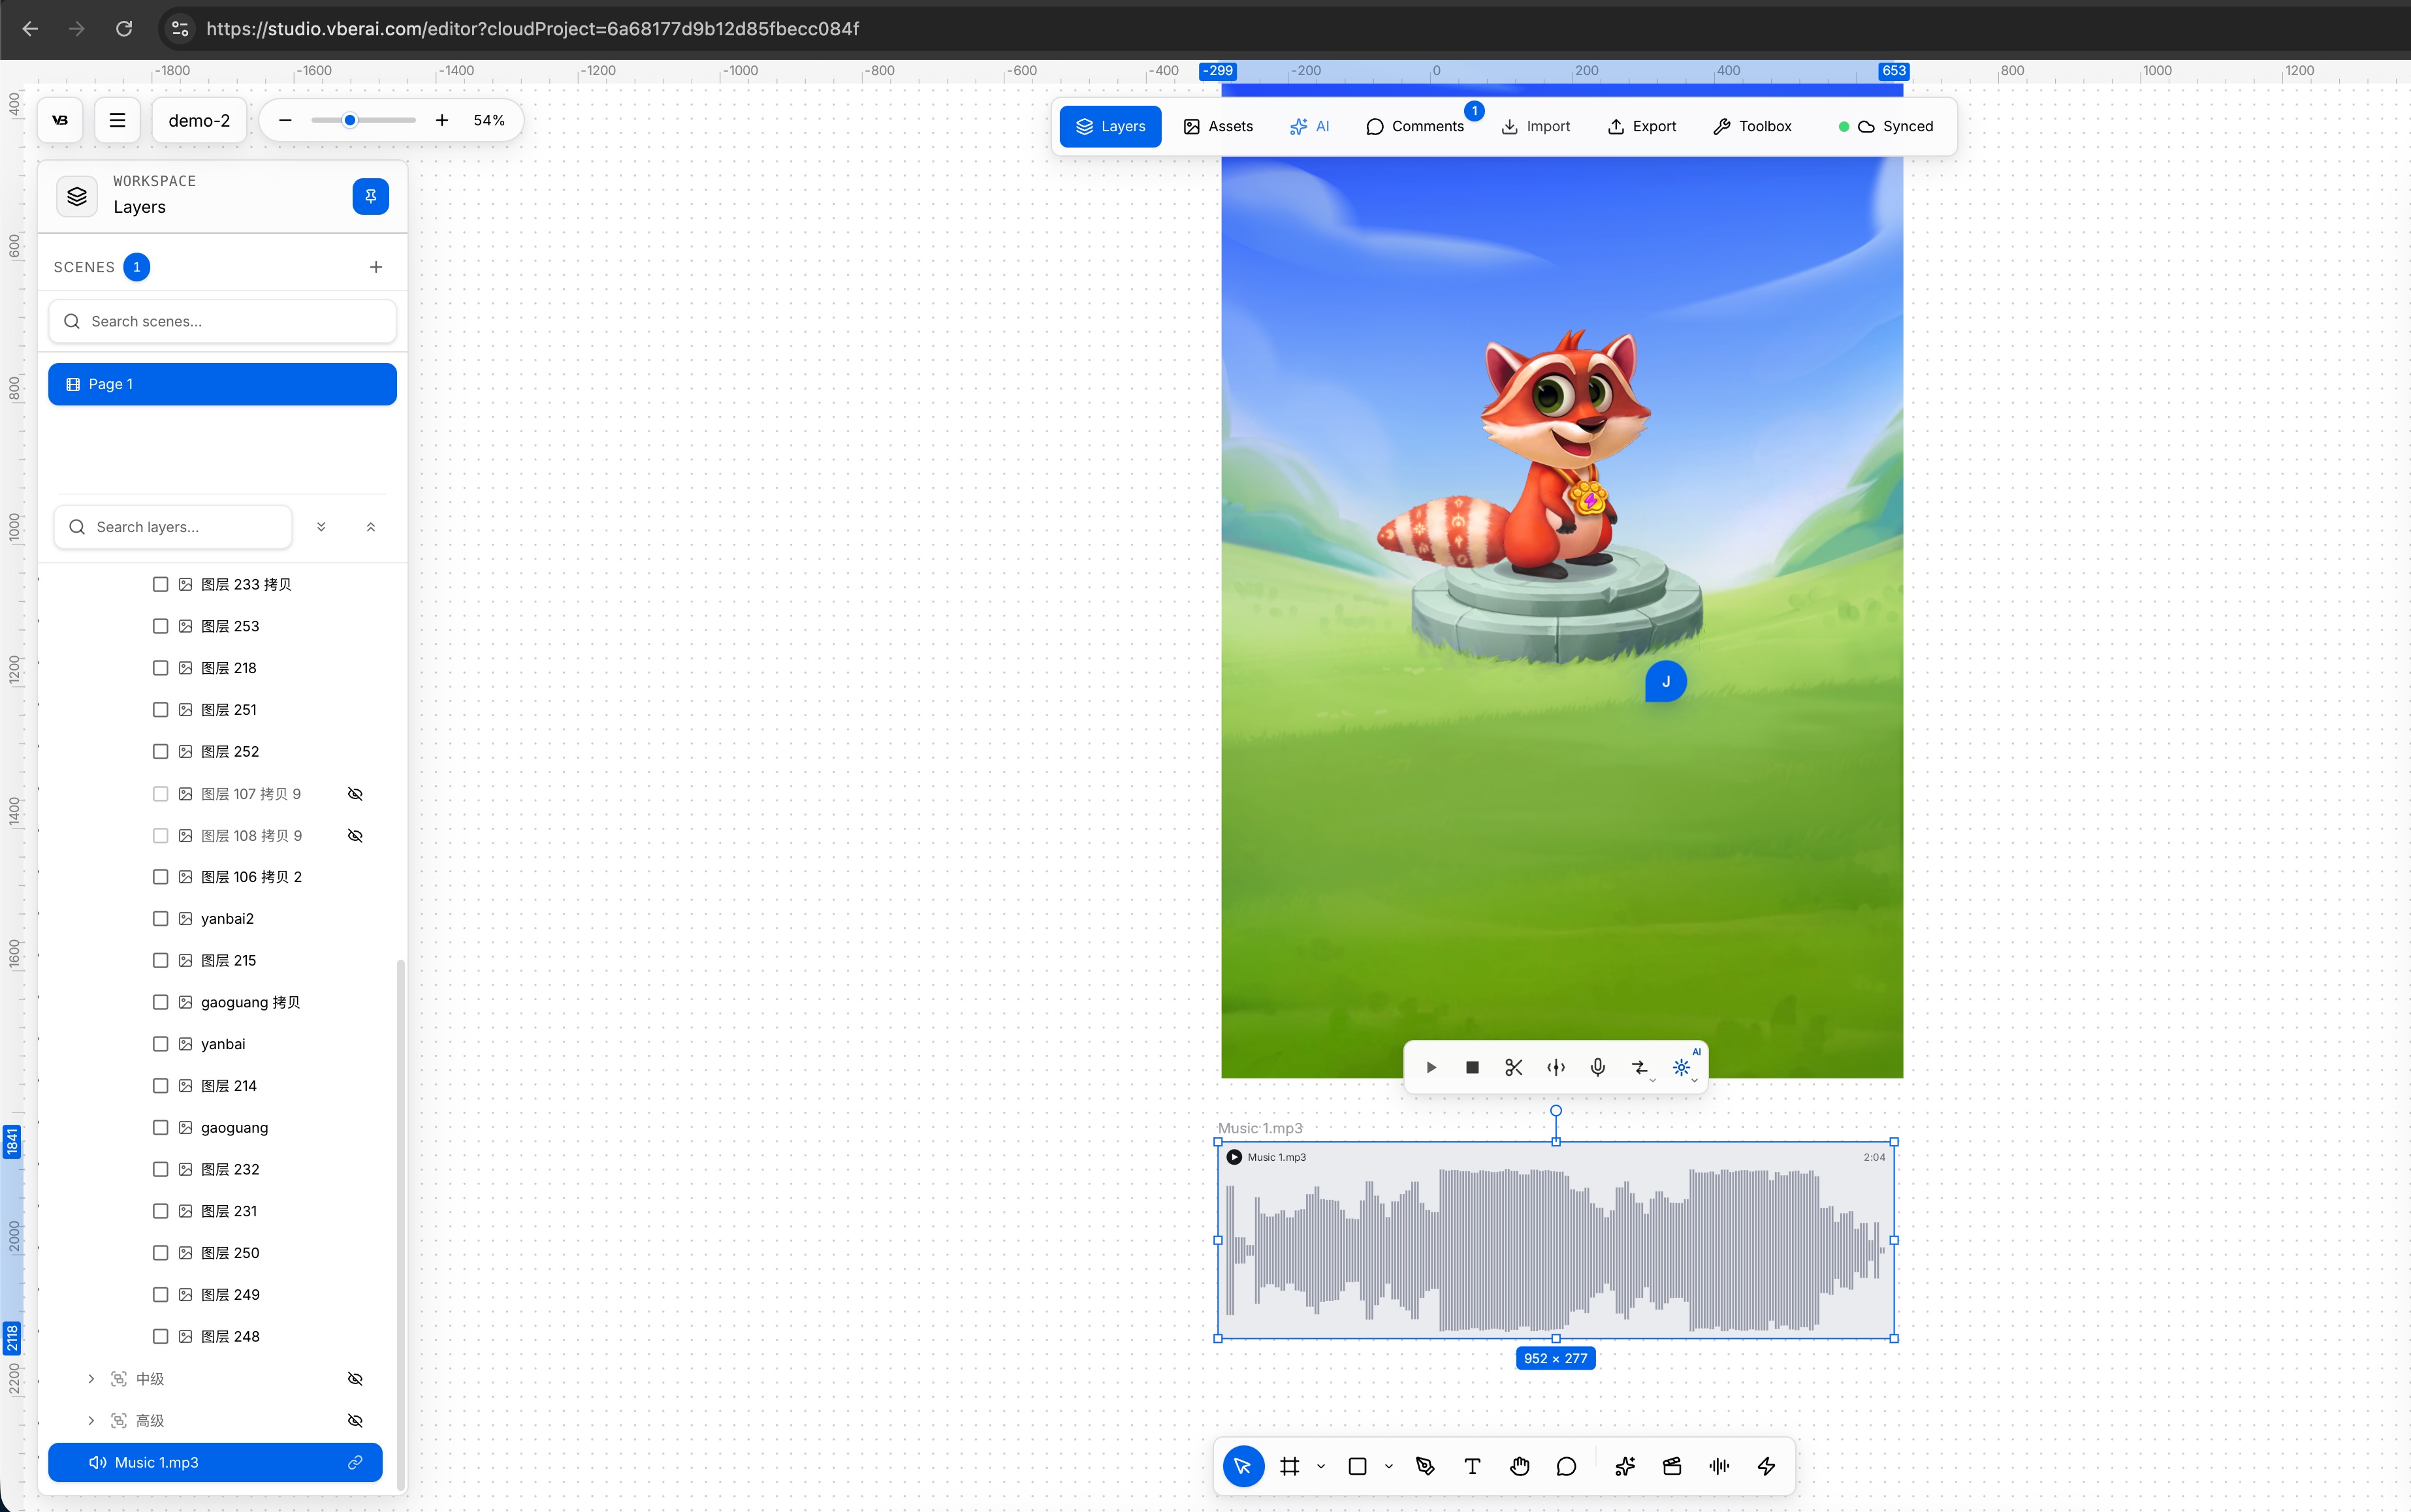This screenshot has width=2411, height=1512.
Task: Zoom in with the plus button
Action: point(442,120)
